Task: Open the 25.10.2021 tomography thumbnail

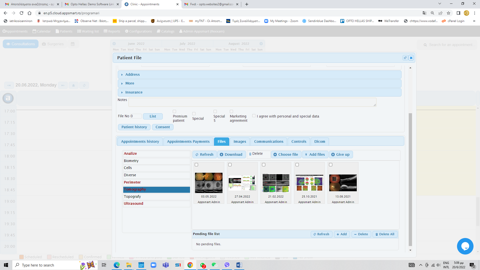Action: (x=309, y=183)
